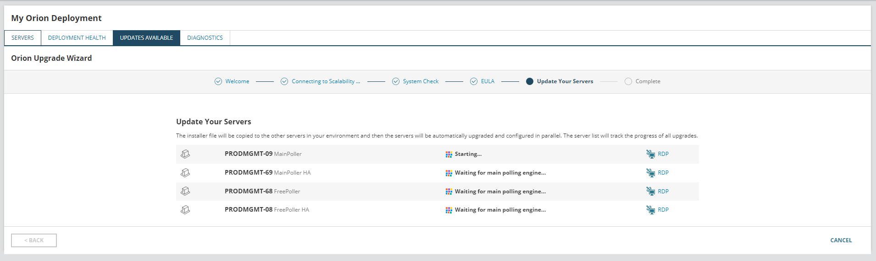Image resolution: width=876 pixels, height=261 pixels.
Task: Click the Update Your Servers step label
Action: (x=565, y=81)
